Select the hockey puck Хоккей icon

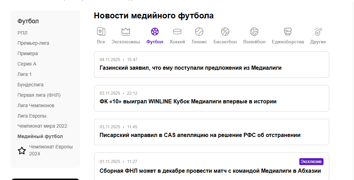click(177, 32)
